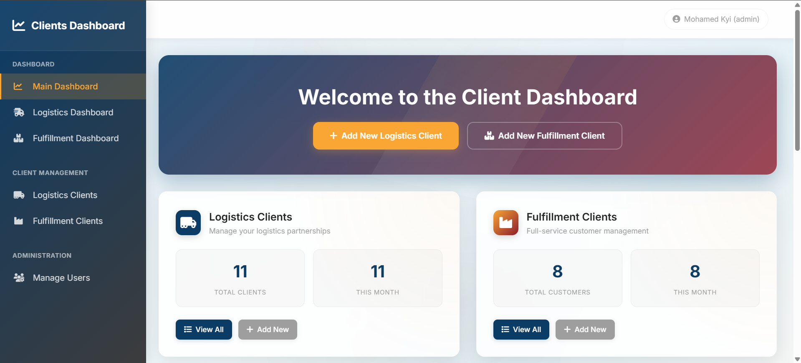
Task: Click 'Welcome to the Client Dashboard' heading
Action: (x=467, y=97)
